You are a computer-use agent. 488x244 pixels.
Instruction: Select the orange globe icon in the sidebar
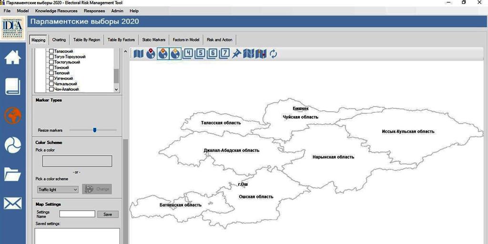(x=13, y=116)
